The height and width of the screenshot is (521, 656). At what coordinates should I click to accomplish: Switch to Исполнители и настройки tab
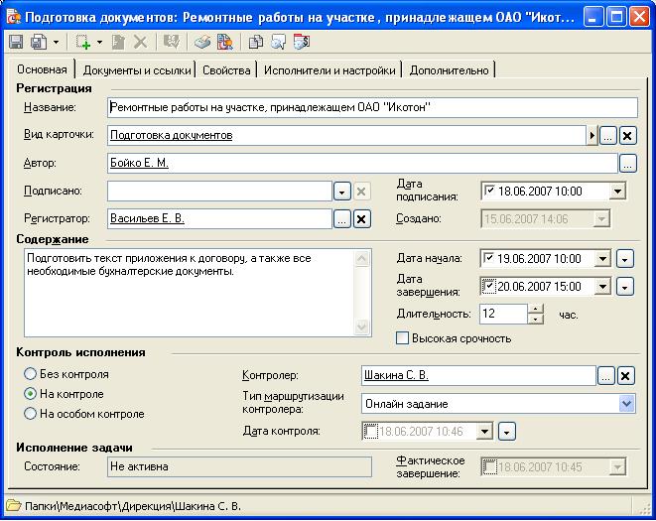[x=329, y=70]
